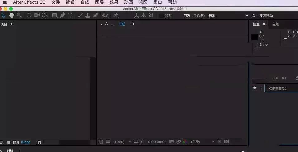Viewport: 298px width, 152px height.
Task: Select the Brush tool
Action: click(x=80, y=16)
